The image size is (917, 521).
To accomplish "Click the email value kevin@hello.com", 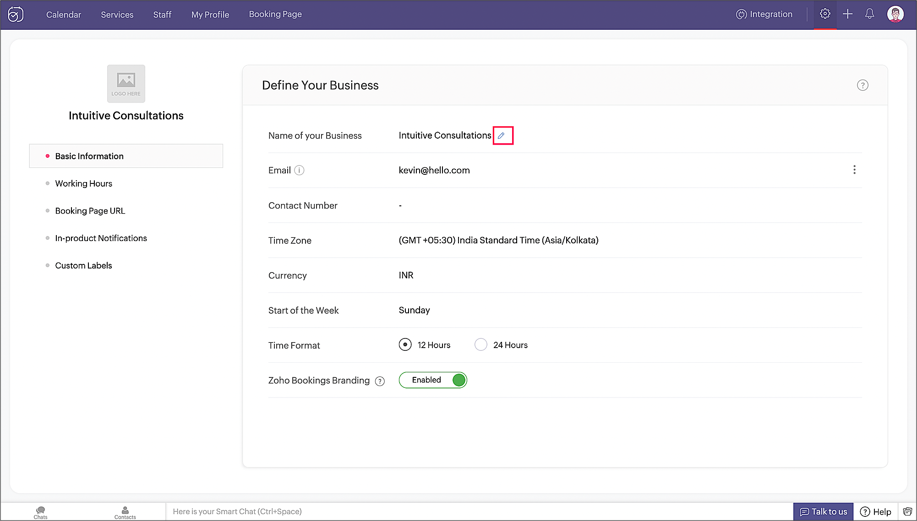I will pos(434,170).
